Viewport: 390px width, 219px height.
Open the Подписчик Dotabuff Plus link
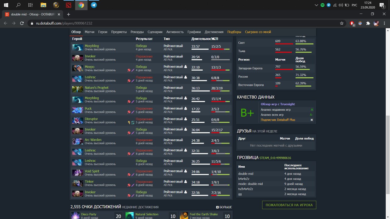tap(278, 120)
